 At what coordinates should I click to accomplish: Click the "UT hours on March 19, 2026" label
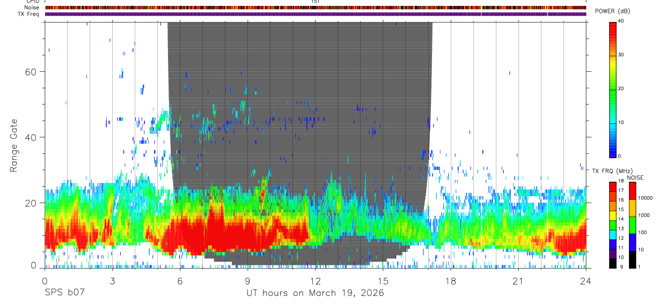point(315,293)
